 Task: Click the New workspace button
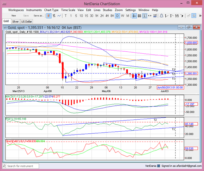(14, 15)
